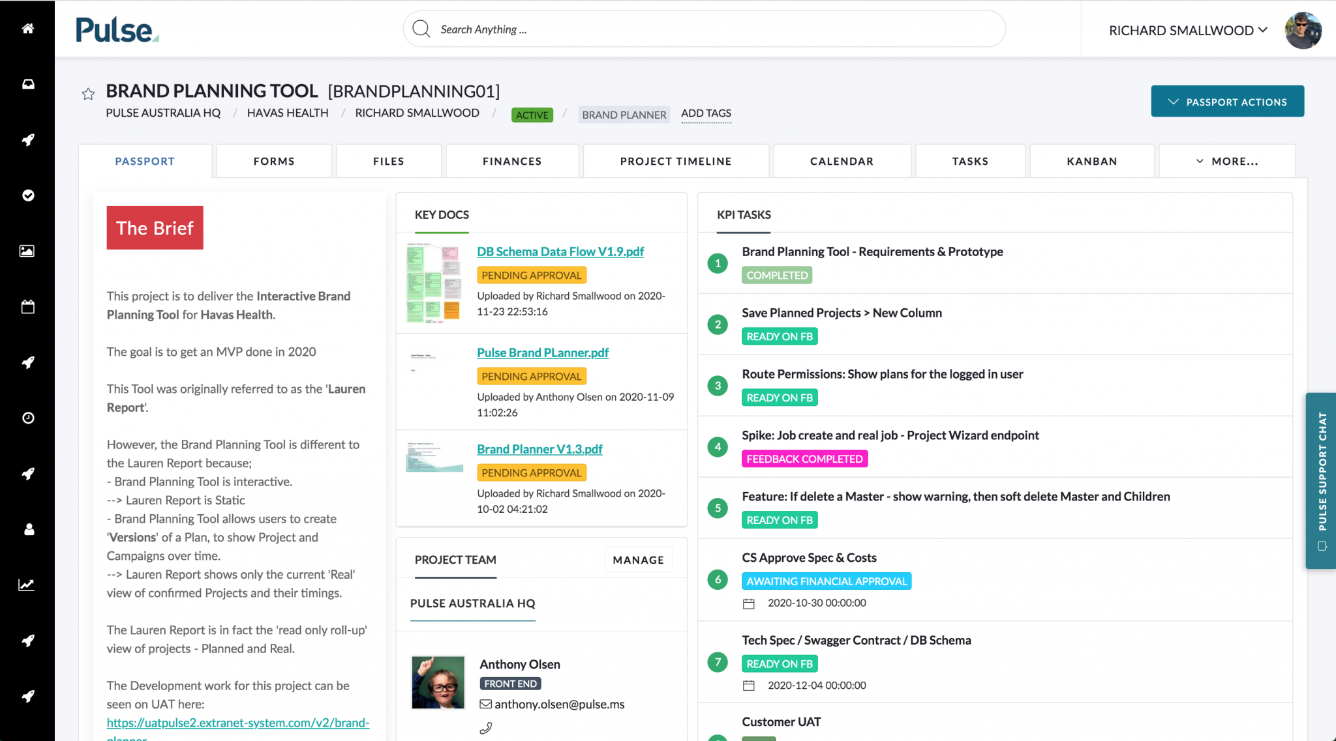Click the clock history icon in the sidebar
The height and width of the screenshot is (741, 1336).
pos(27,418)
